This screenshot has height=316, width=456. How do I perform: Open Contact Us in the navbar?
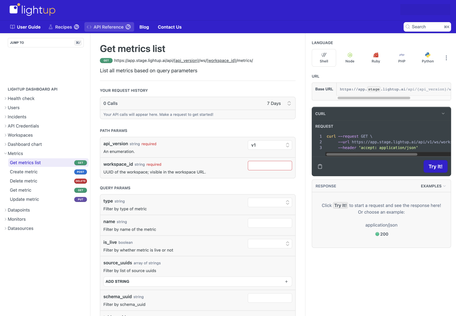[170, 27]
